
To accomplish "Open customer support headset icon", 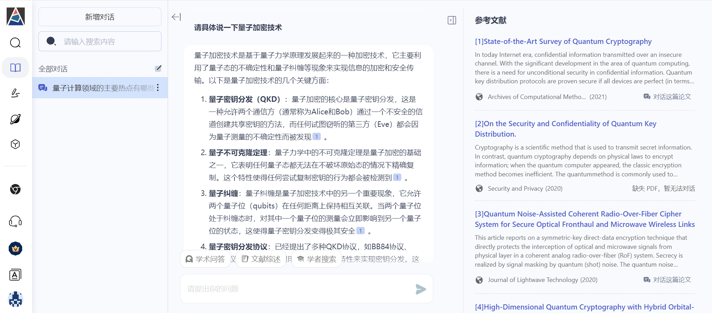I will coord(15,221).
